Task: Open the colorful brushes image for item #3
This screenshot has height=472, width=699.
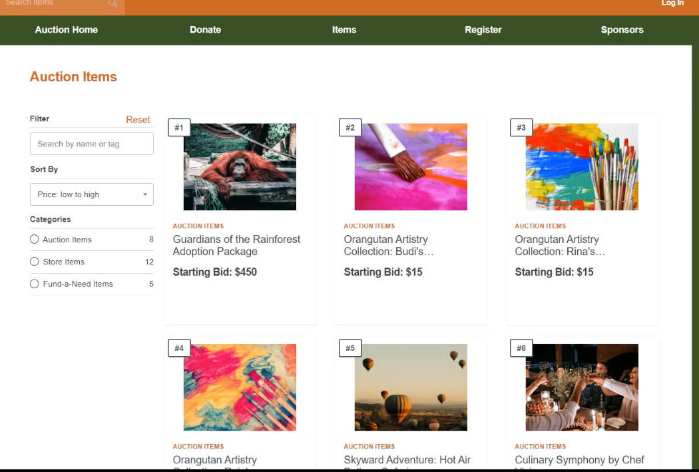Action: pos(582,166)
